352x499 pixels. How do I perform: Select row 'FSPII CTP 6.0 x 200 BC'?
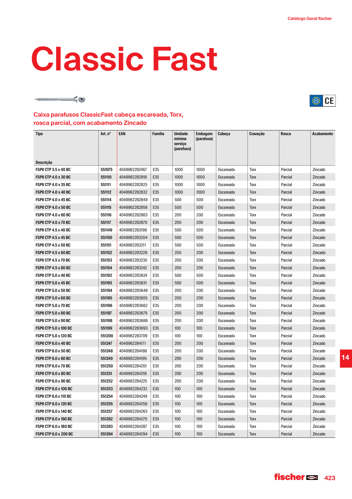(x=184, y=434)
